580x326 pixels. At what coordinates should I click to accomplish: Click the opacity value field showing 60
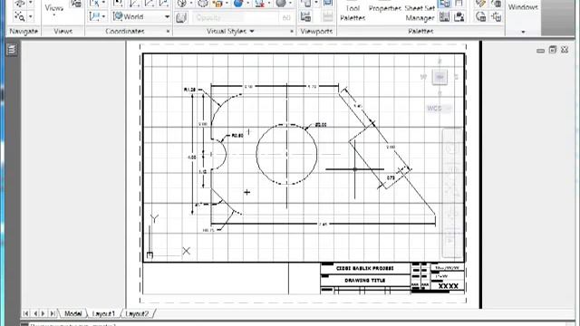coord(286,18)
